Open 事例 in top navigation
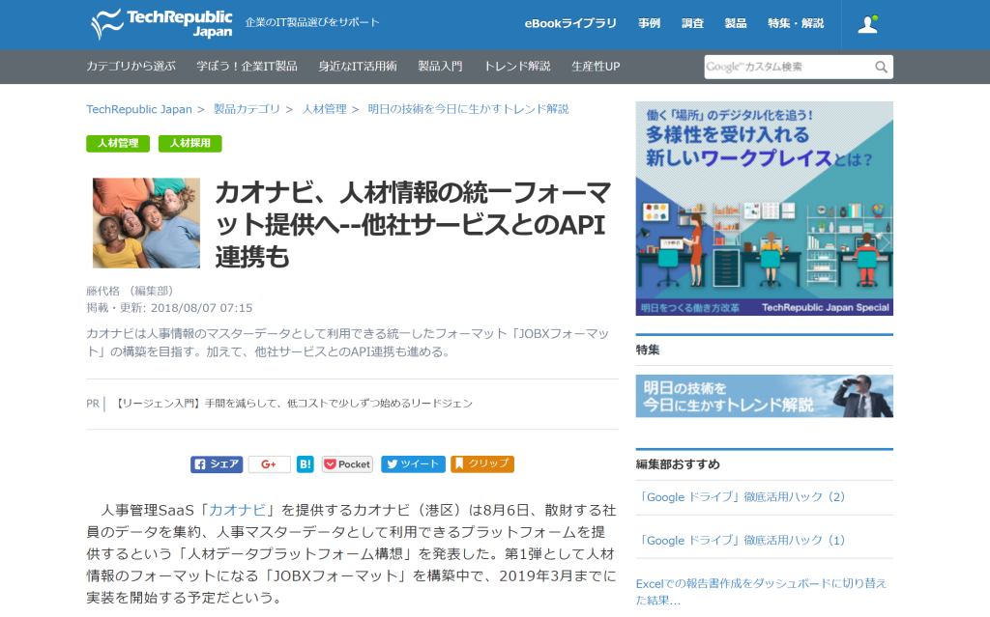Viewport: 990px width, 617px height. [x=649, y=23]
